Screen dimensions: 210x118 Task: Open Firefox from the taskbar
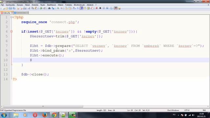(x=45, y=115)
